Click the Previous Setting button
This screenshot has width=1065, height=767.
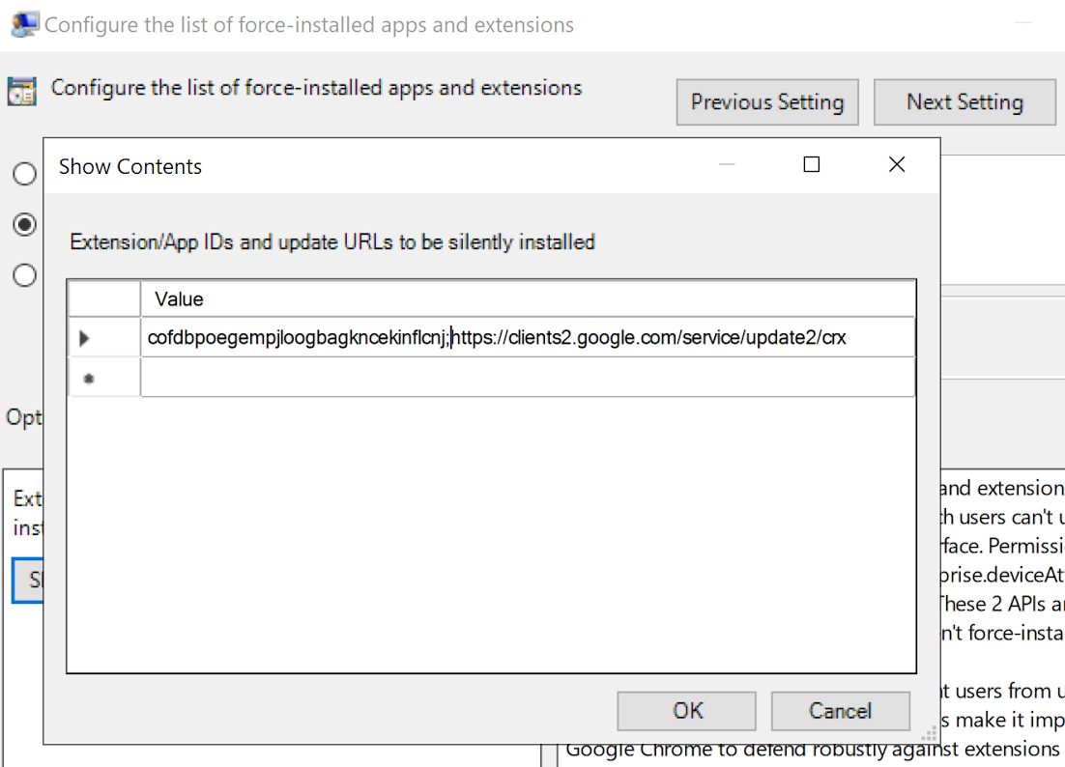pos(766,101)
